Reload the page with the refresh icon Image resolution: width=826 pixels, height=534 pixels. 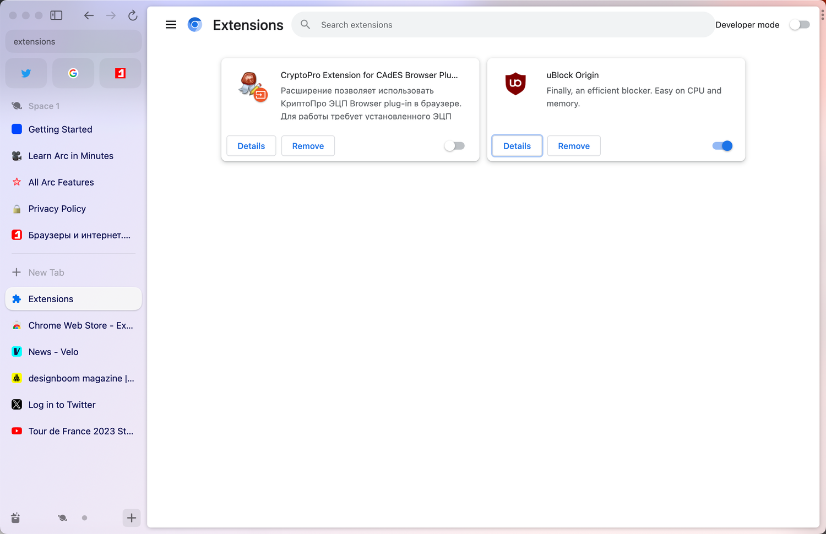133,15
